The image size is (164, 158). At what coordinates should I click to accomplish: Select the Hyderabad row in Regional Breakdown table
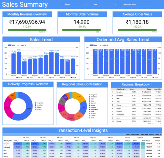pyautogui.click(x=136, y=95)
